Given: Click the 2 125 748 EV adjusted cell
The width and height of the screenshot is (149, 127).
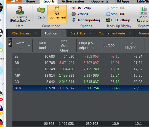Looking at the screenshot, I should (91, 69).
